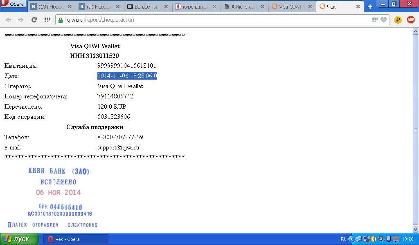This screenshot has width=419, height=245.
Task: Close the "Чек" tab
Action: pos(358,7)
